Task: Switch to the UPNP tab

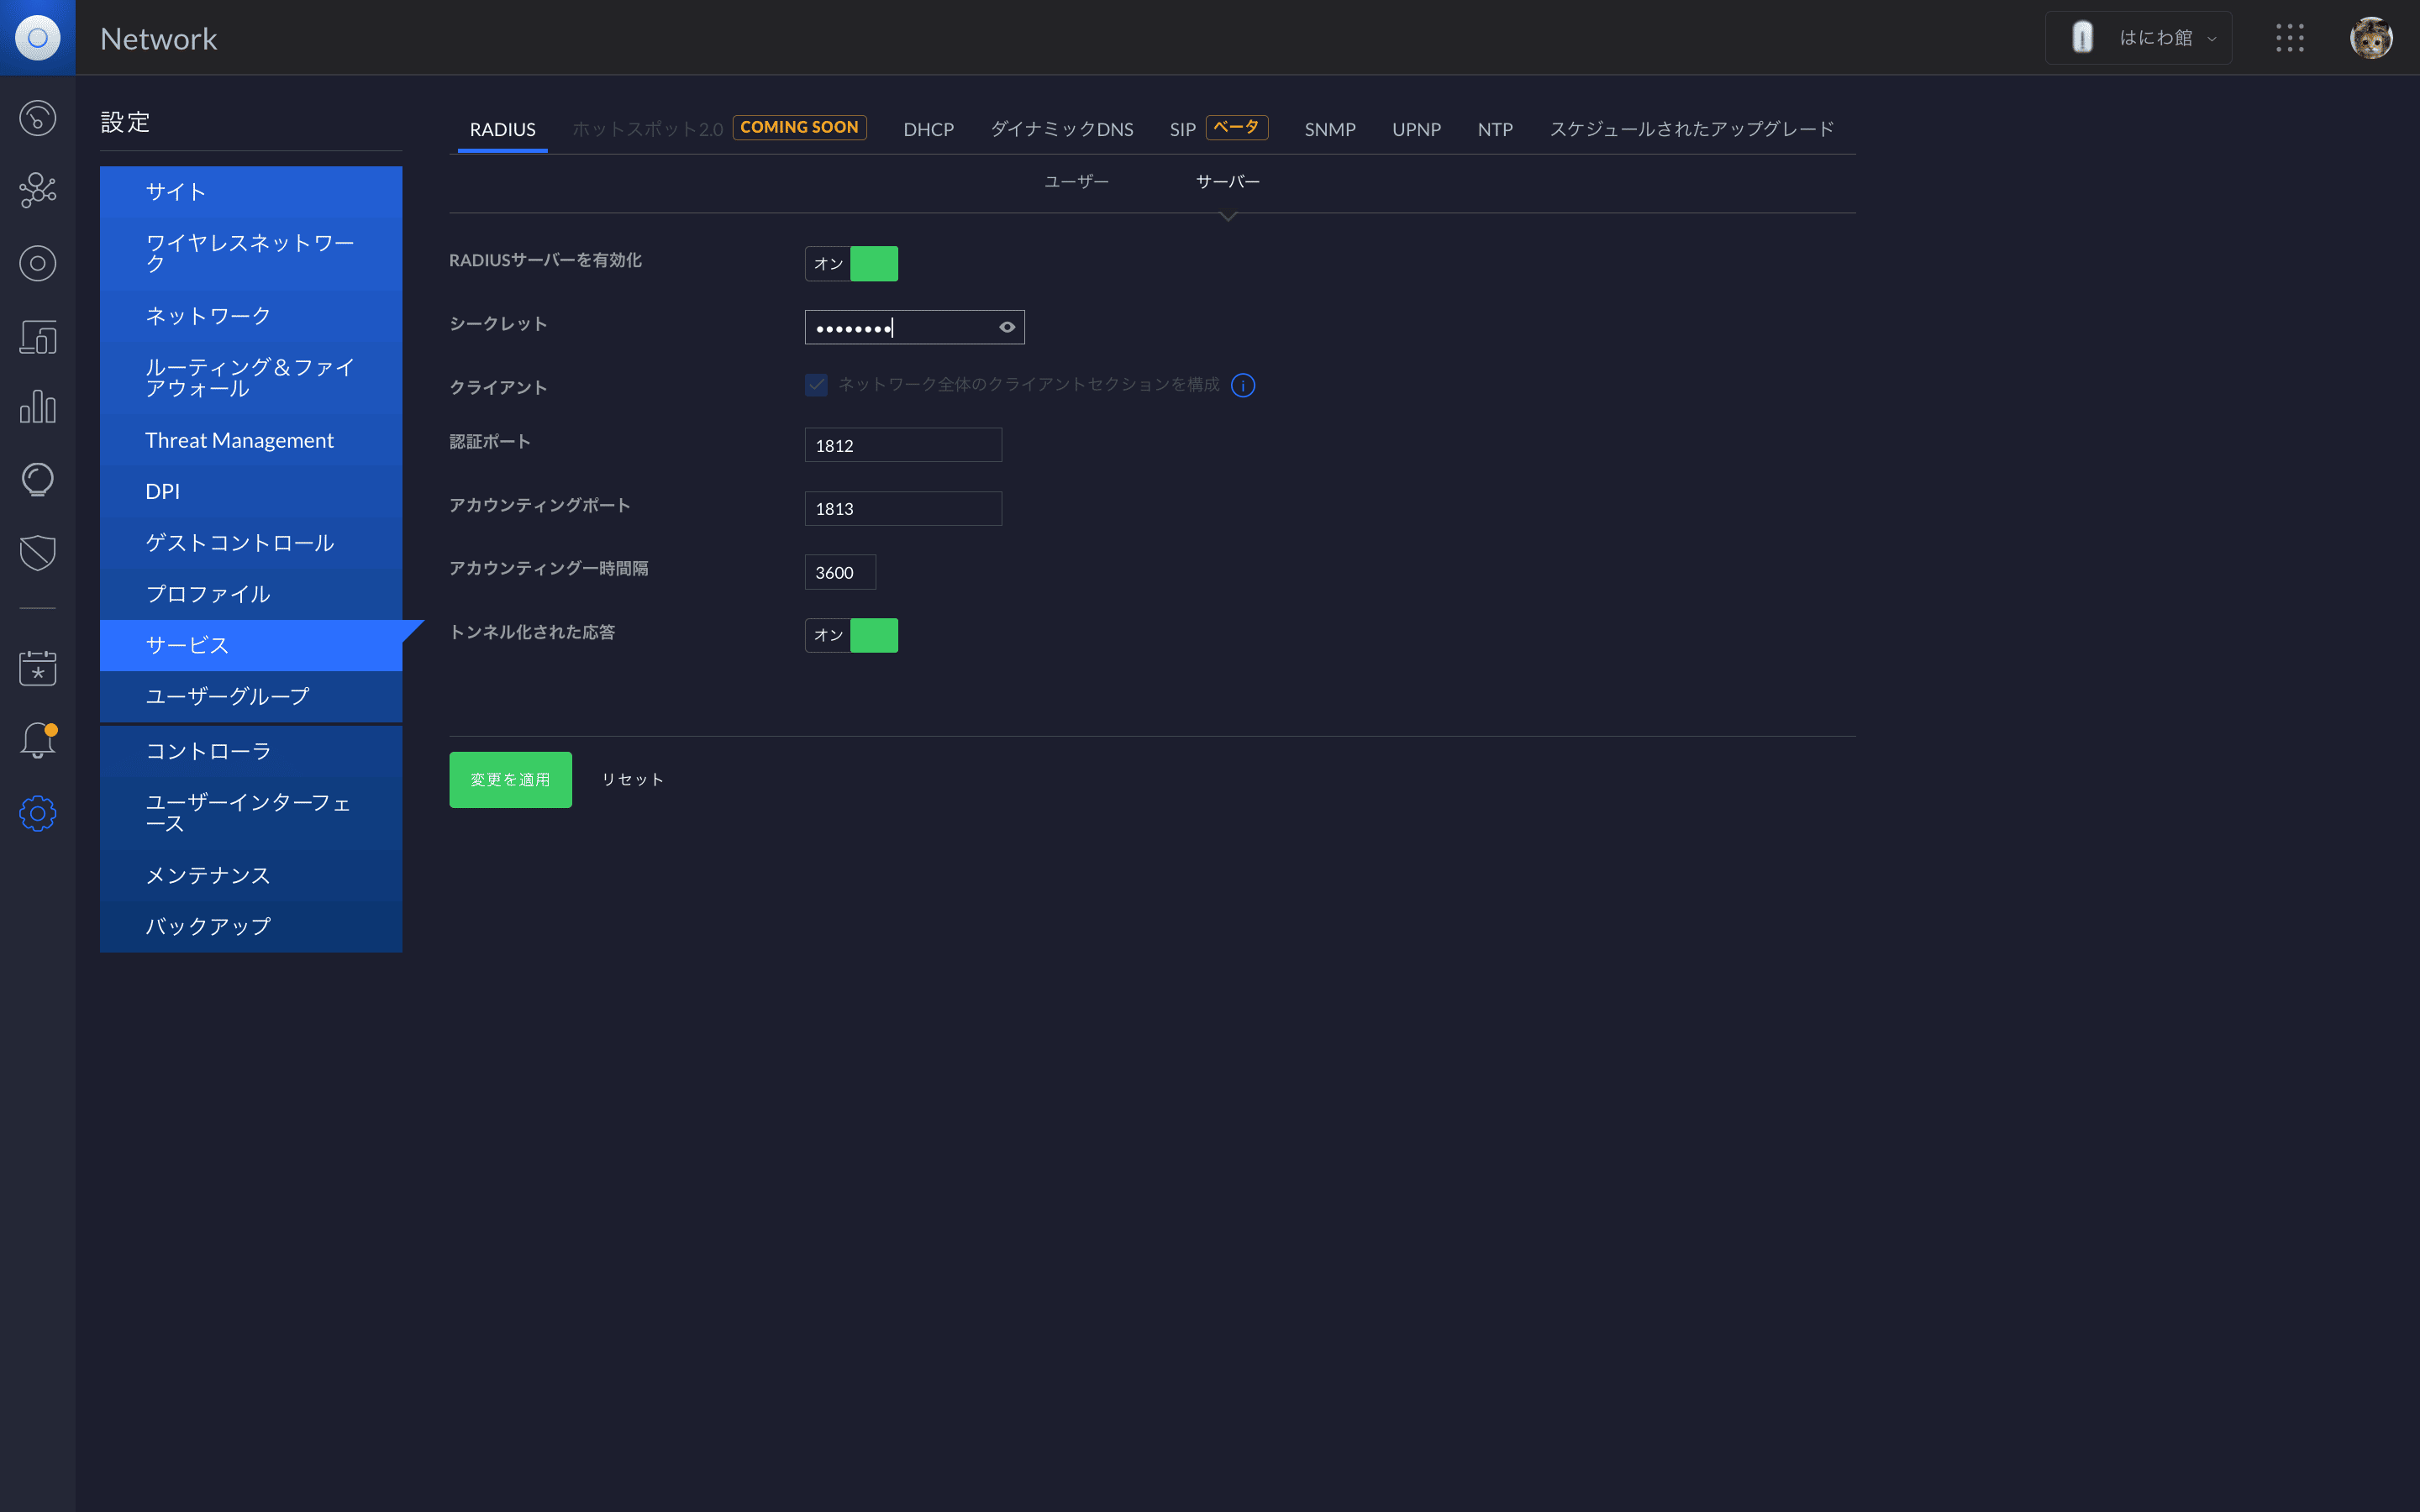Action: pyautogui.click(x=1416, y=129)
